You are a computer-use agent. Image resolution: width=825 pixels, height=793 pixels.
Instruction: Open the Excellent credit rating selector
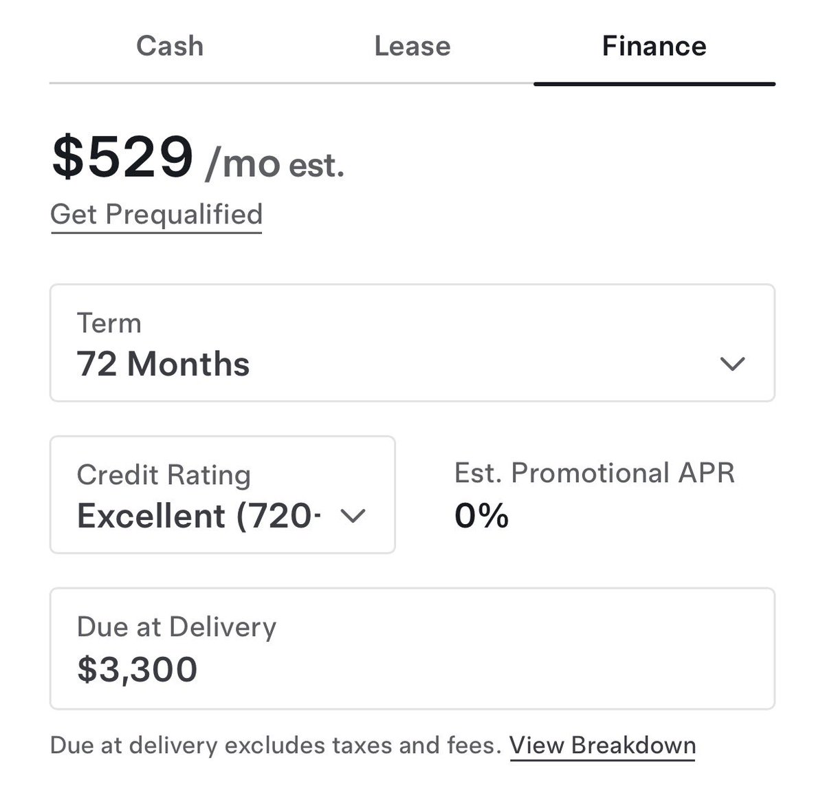point(199,516)
